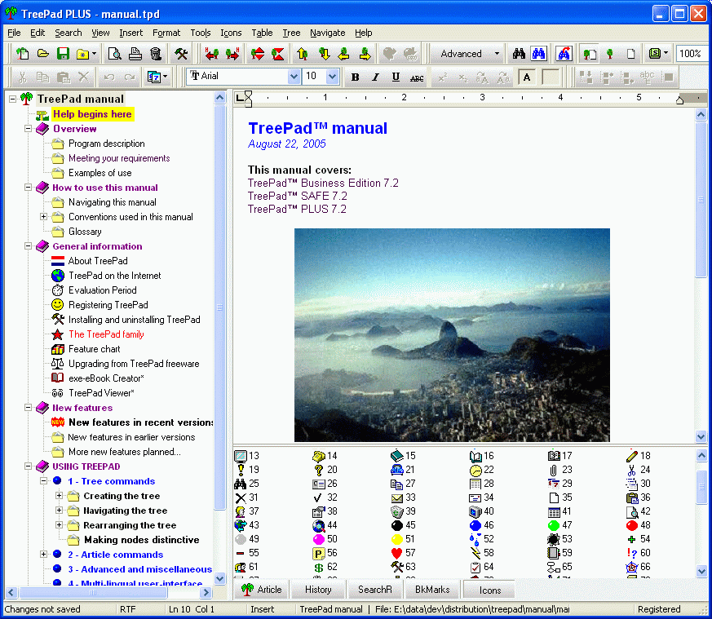Image resolution: width=712 pixels, height=619 pixels.
Task: Pick the black circle icon 45
Action: point(397,525)
